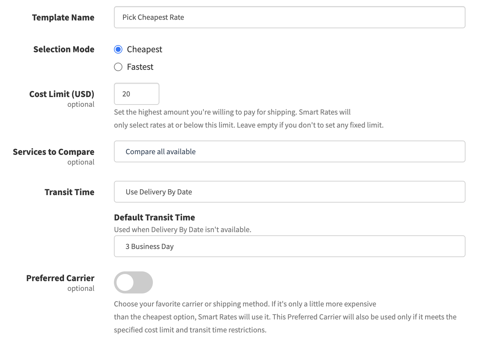
Task: Open the Services to Compare dropdown
Action: [289, 152]
